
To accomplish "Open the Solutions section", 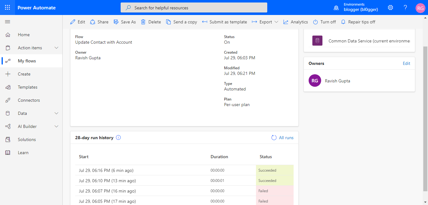I will point(27,139).
